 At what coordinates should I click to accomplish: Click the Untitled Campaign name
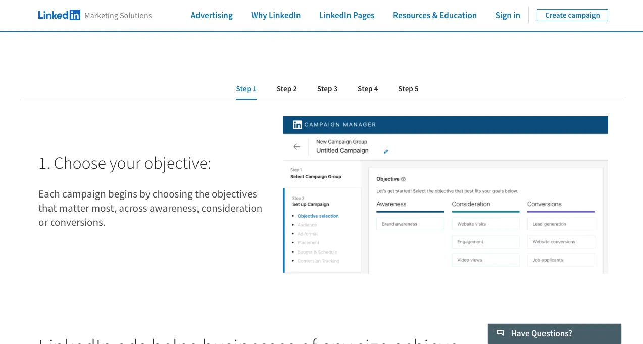coord(342,151)
